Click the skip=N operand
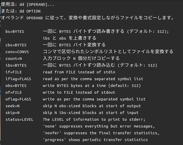Image resolution: width=183 pixels, height=145 pixels. tap(12, 112)
